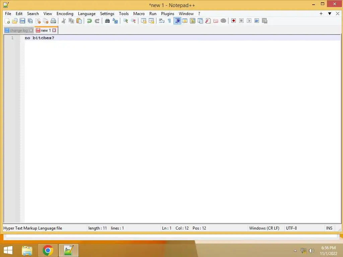Click the Close document toolbar icon
343x257 pixels.
click(x=38, y=21)
